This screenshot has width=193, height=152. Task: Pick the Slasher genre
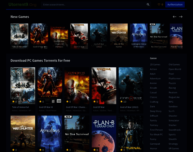click(172, 125)
